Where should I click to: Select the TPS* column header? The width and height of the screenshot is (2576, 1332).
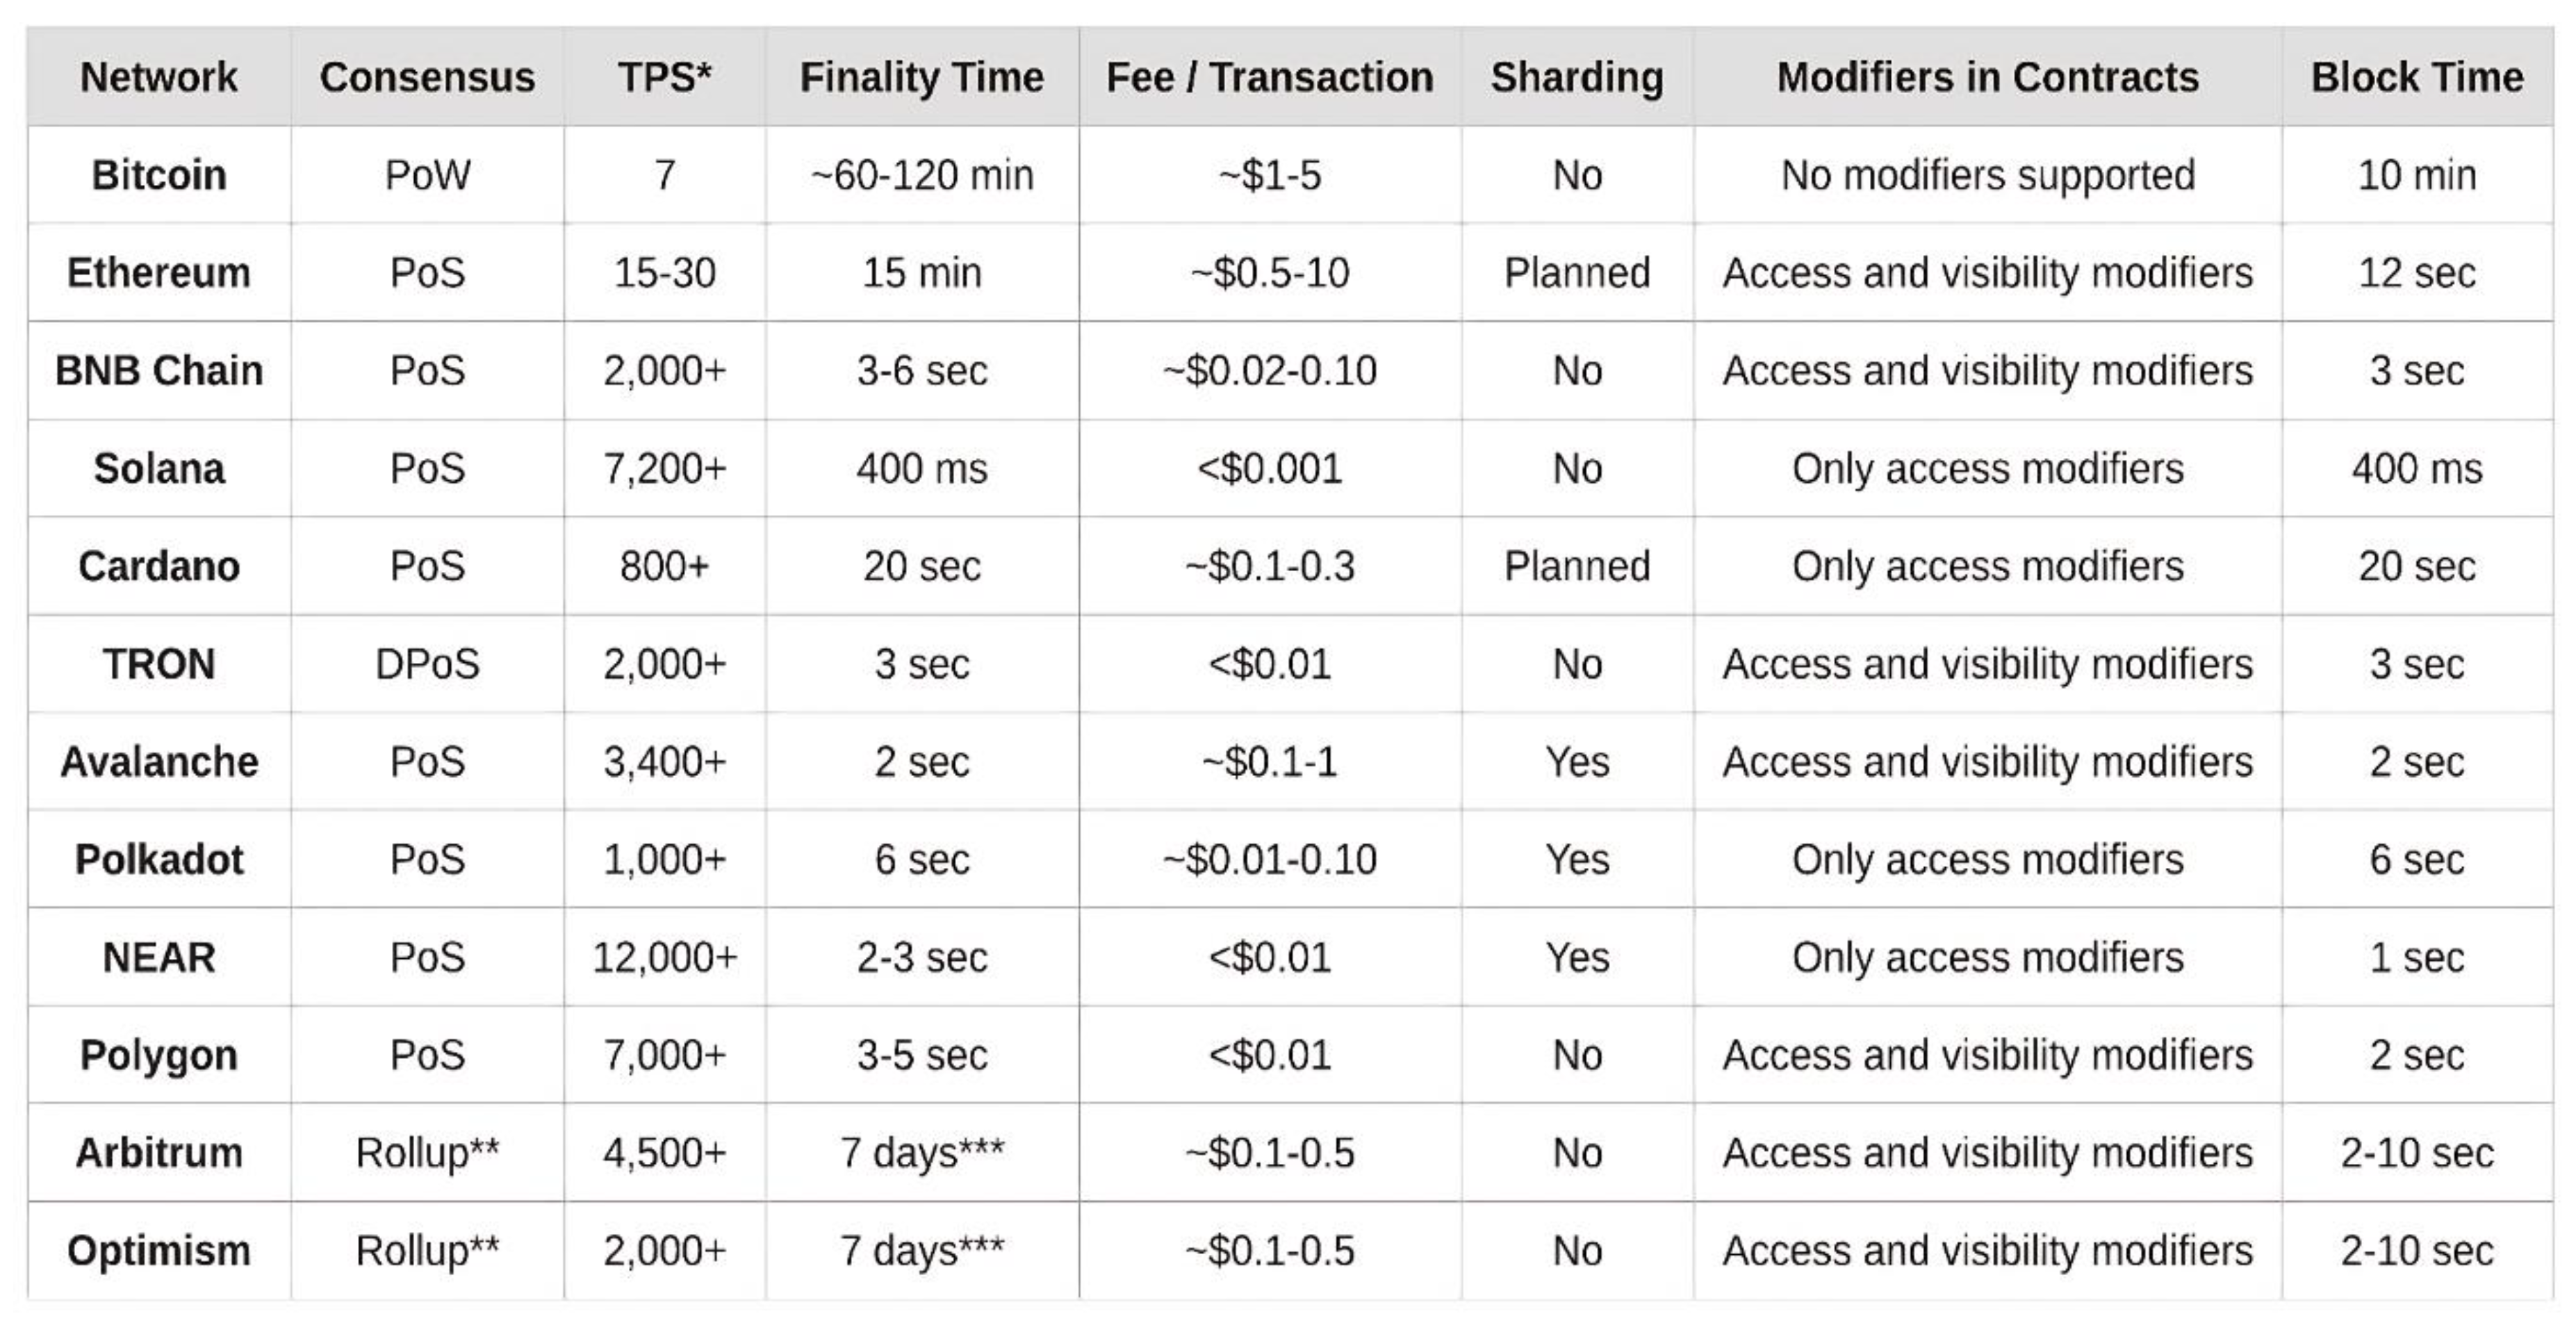pos(665,77)
